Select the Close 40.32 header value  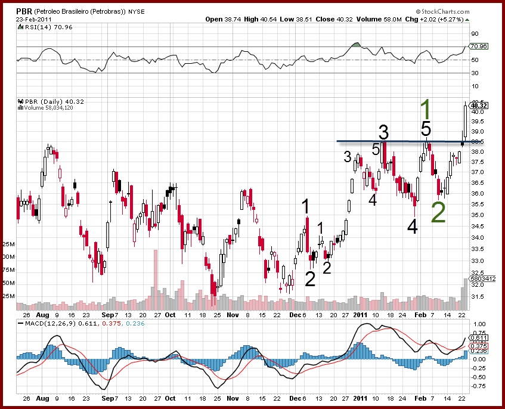[334, 19]
